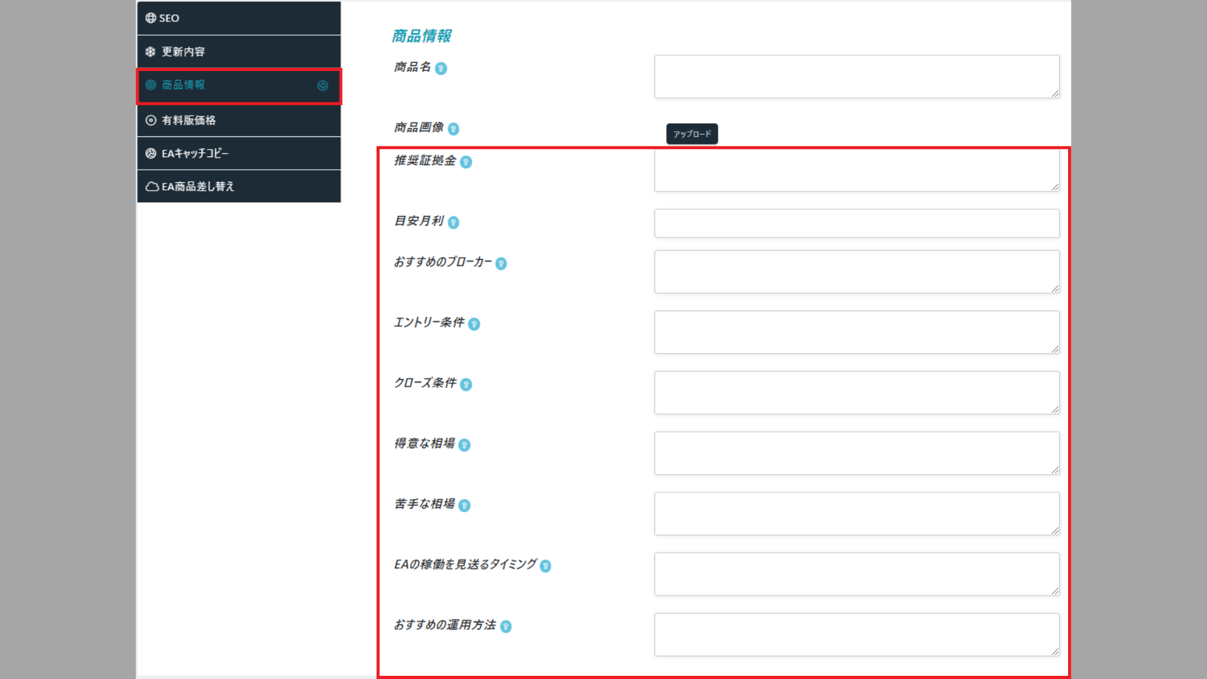Select the 商品情報 sidebar item
The image size is (1207, 679).
tap(239, 86)
